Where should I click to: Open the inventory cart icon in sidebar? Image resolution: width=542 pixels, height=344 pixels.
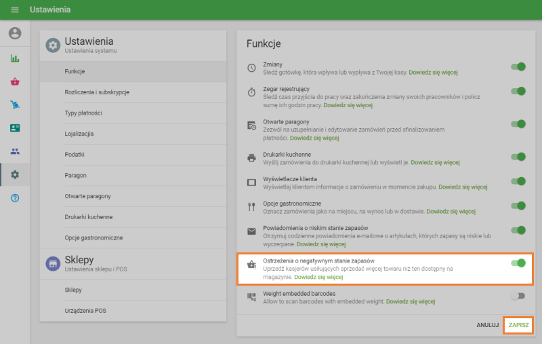pyautogui.click(x=15, y=104)
